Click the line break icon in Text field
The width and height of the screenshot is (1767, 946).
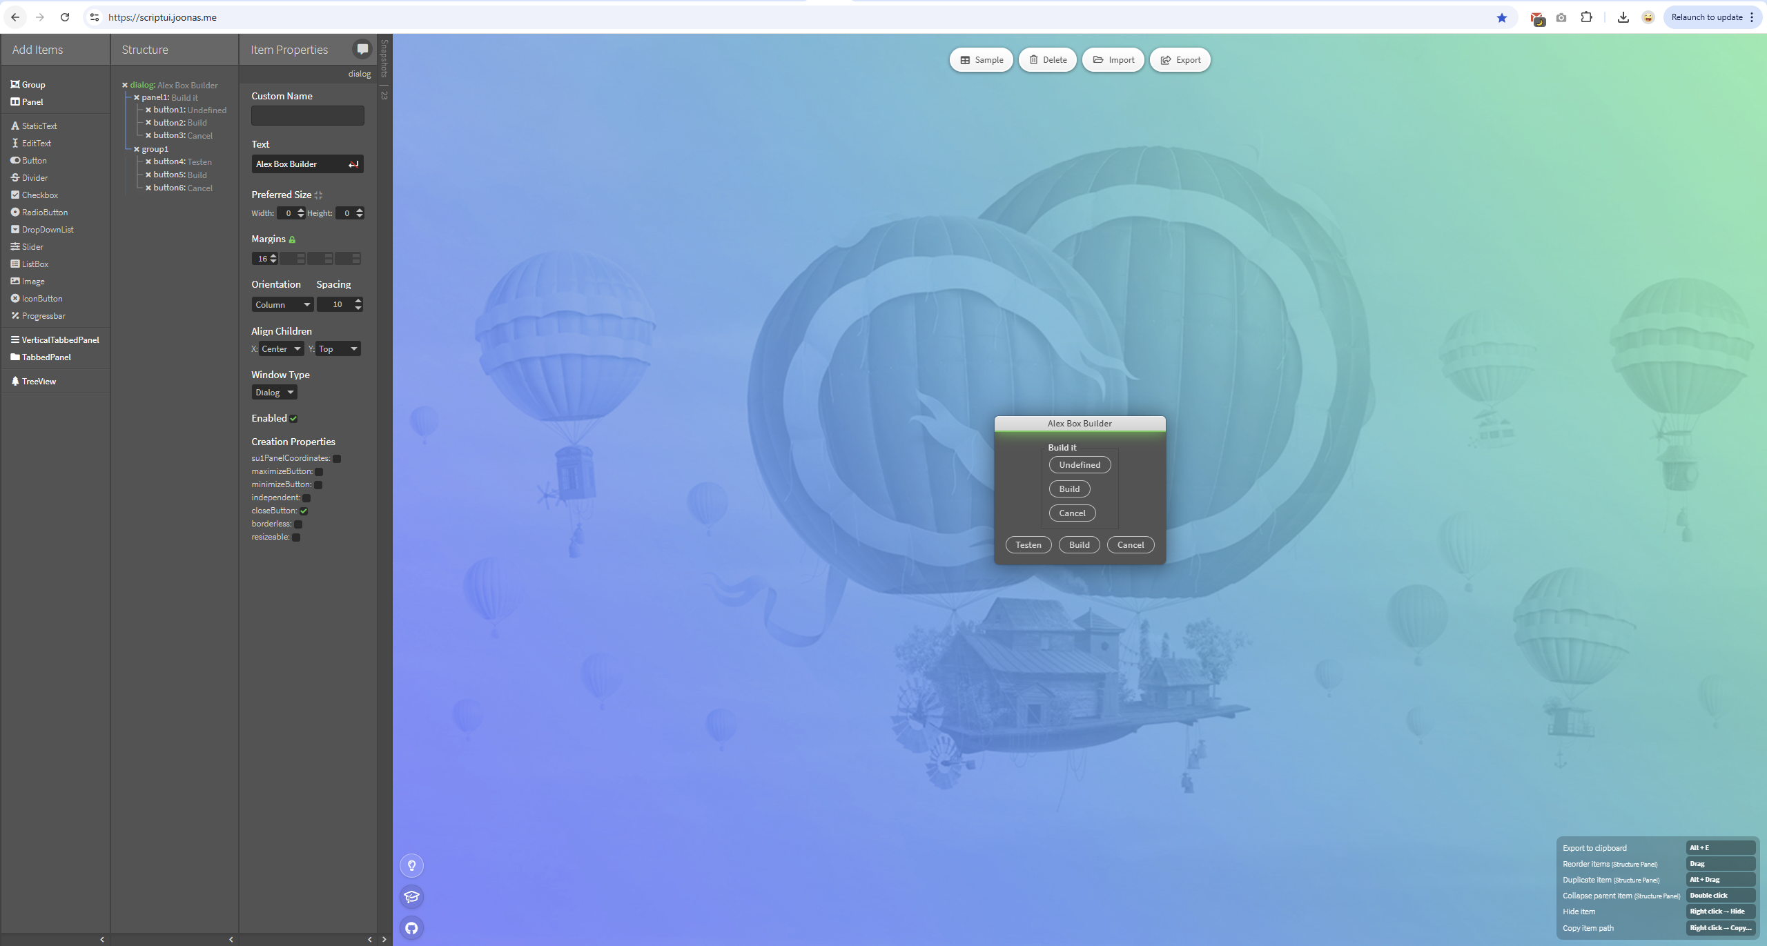353,164
